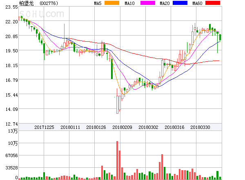Image resolution: width=245 pixels, height=180 pixels.
Task: Click the 13万 volume axis label
Action: tap(13, 131)
